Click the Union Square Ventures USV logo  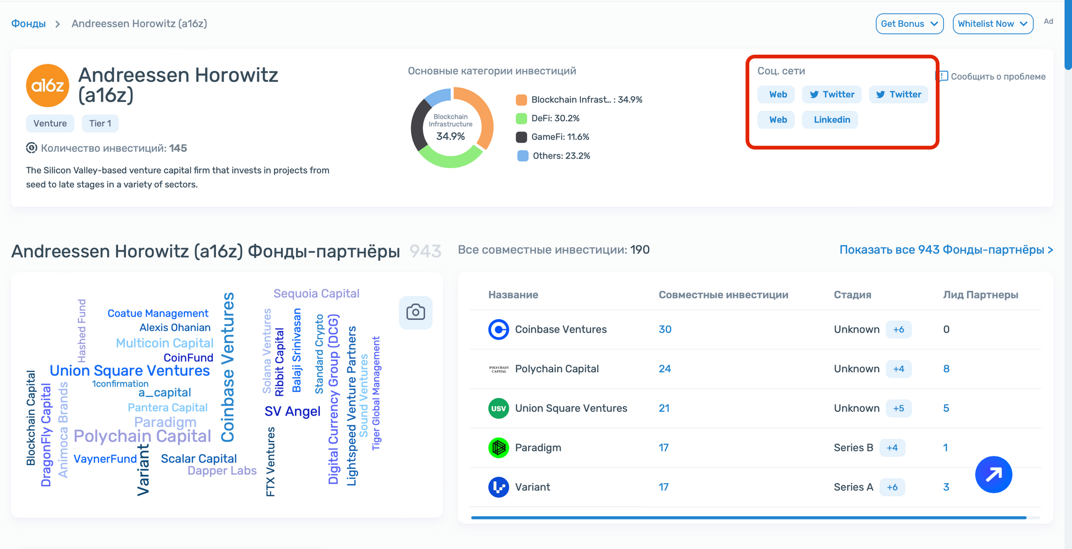pyautogui.click(x=498, y=408)
